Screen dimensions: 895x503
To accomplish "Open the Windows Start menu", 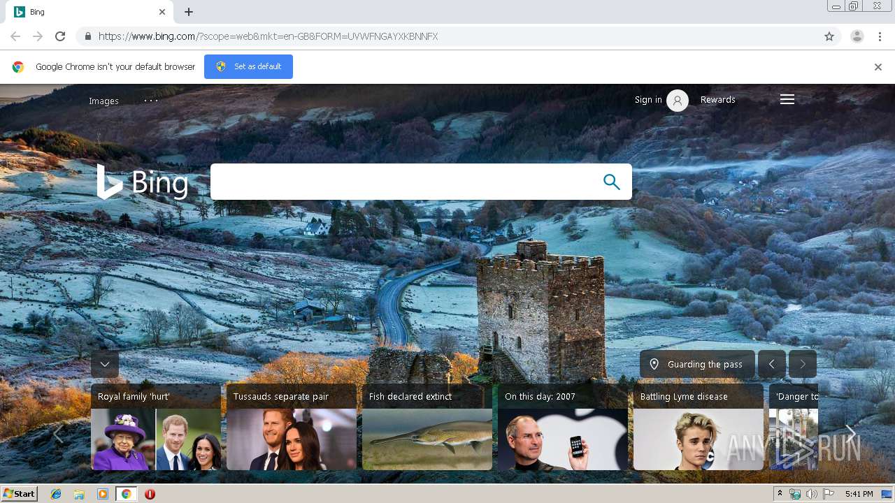I will (19, 494).
